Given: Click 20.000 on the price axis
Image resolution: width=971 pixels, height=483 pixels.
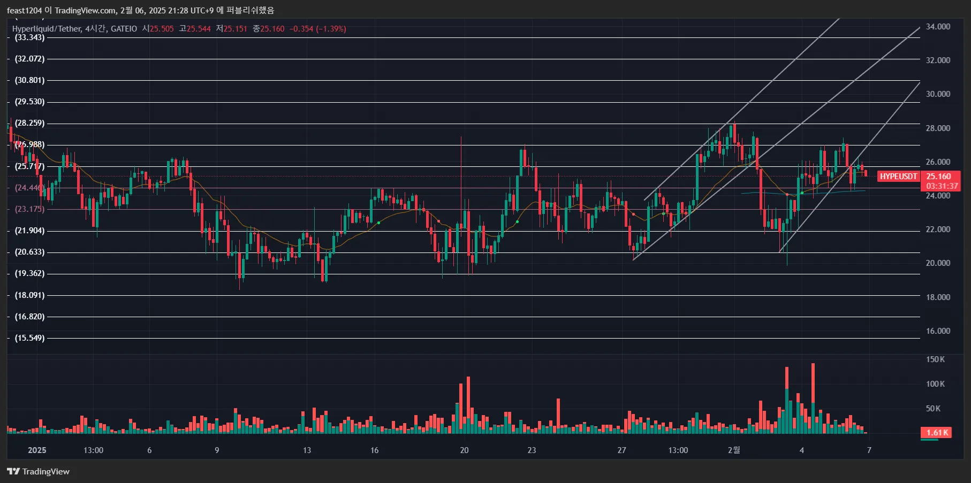Looking at the screenshot, I should pyautogui.click(x=938, y=263).
